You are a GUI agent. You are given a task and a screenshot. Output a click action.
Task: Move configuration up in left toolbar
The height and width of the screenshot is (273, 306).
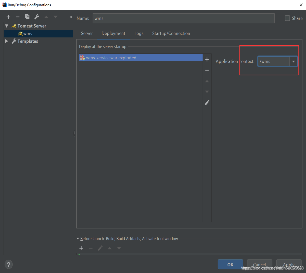point(46,17)
